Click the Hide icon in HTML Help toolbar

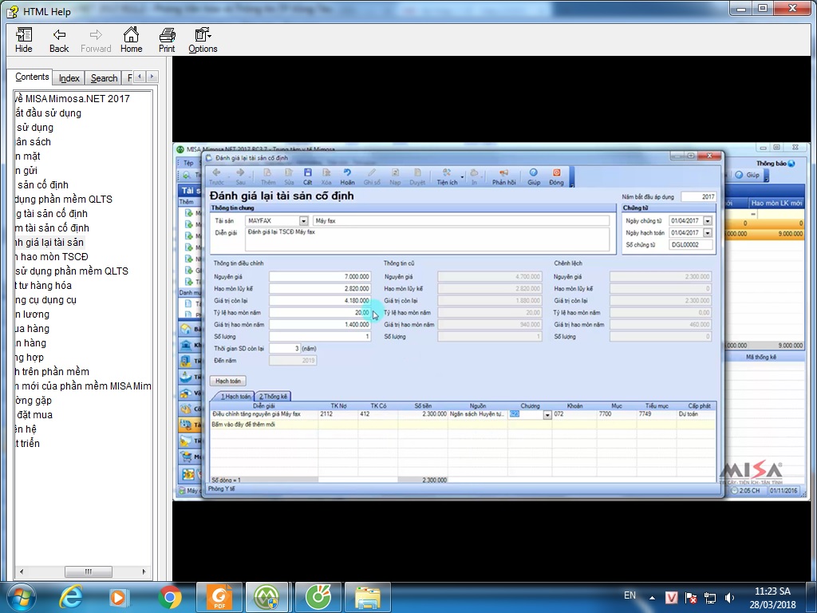coord(23,40)
